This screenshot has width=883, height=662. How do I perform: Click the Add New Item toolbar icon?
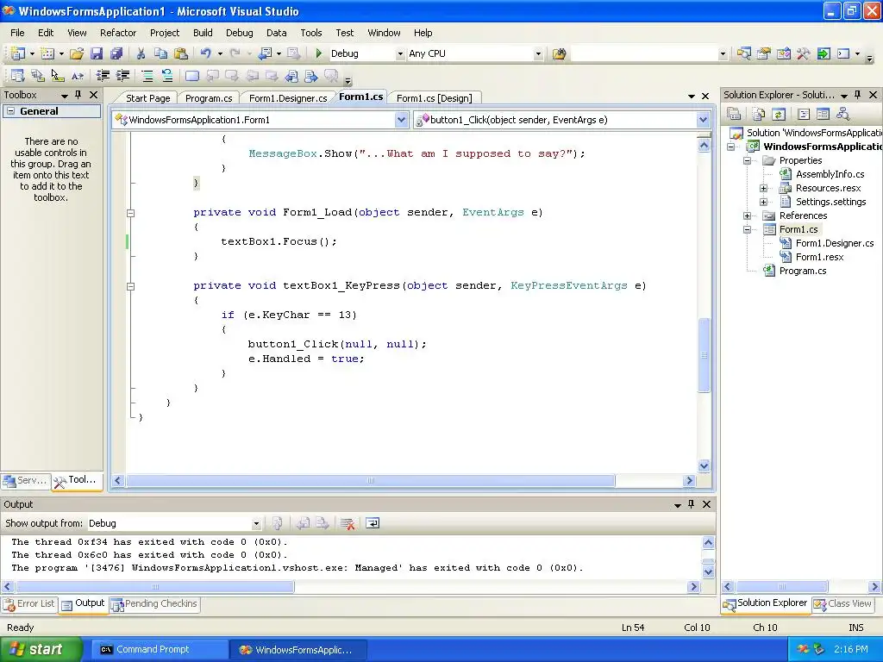[48, 53]
